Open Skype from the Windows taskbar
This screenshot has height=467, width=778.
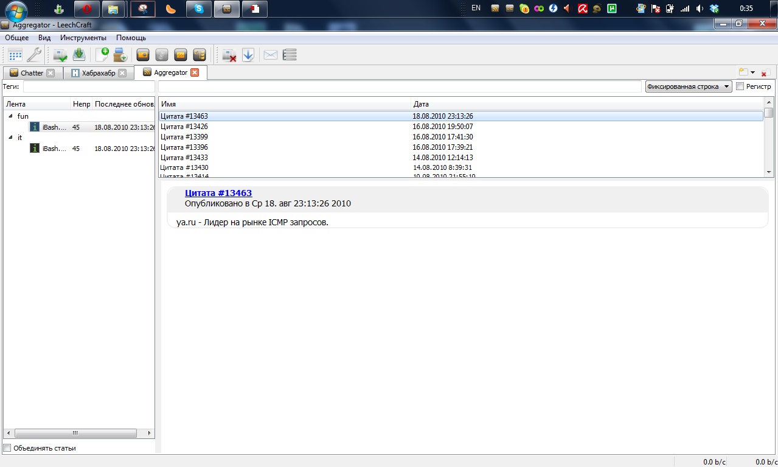(x=198, y=9)
